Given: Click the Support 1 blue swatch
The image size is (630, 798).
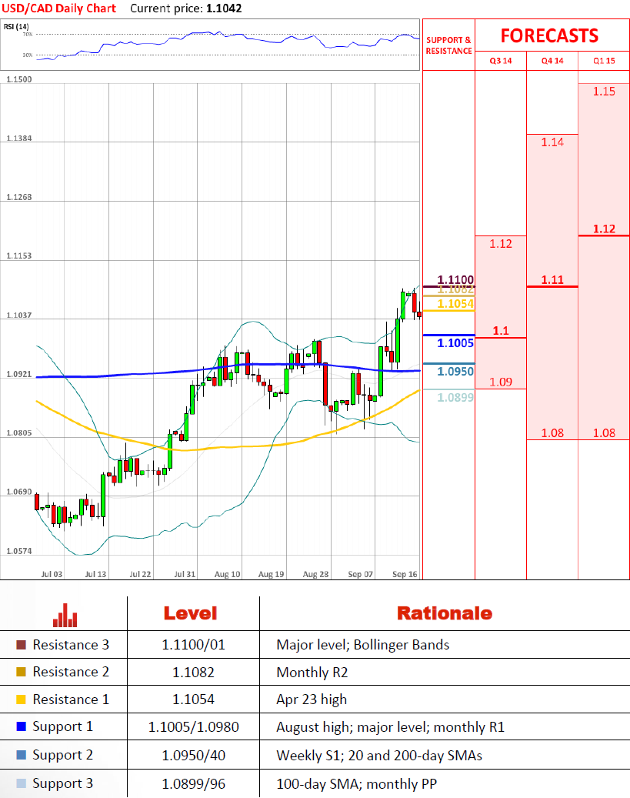Looking at the screenshot, I should (x=21, y=726).
